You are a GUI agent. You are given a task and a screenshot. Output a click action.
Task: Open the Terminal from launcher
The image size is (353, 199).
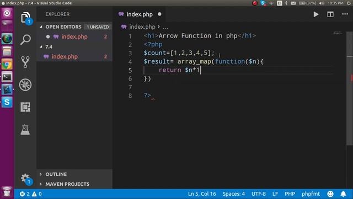[7, 77]
